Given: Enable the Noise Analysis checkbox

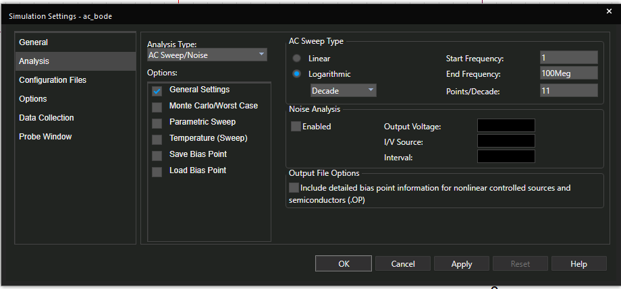Looking at the screenshot, I should coord(296,127).
